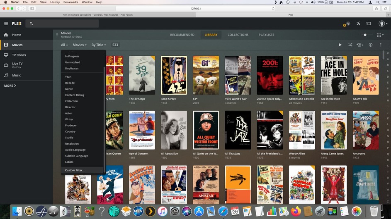Image resolution: width=391 pixels, height=219 pixels.
Task: Click the Safari address bar
Action: [196, 8]
